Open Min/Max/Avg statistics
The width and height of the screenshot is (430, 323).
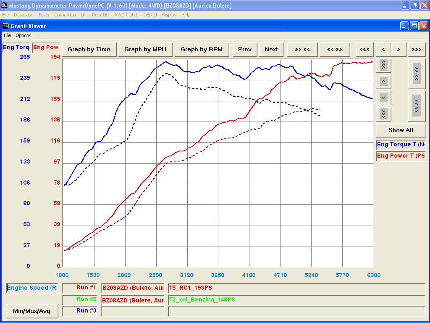[x=32, y=311]
